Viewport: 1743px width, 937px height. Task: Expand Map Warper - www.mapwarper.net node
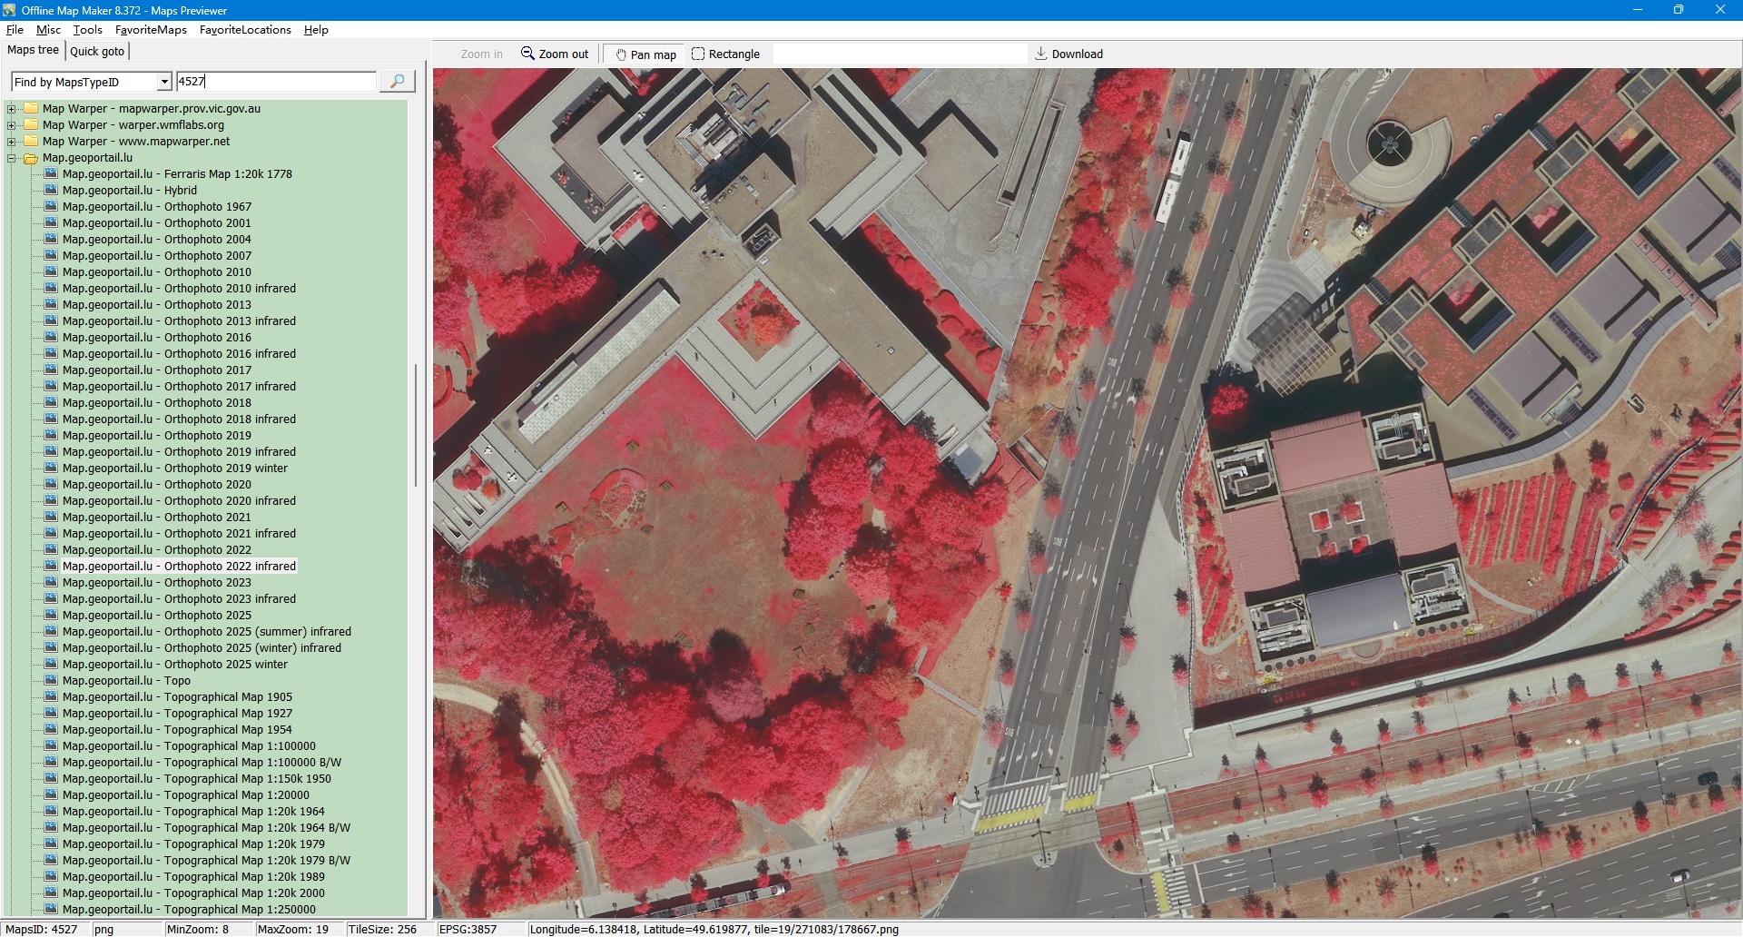(x=12, y=142)
